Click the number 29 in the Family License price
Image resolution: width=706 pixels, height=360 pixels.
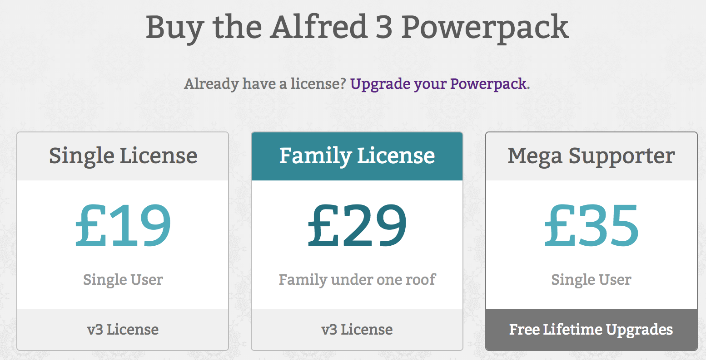[374, 225]
